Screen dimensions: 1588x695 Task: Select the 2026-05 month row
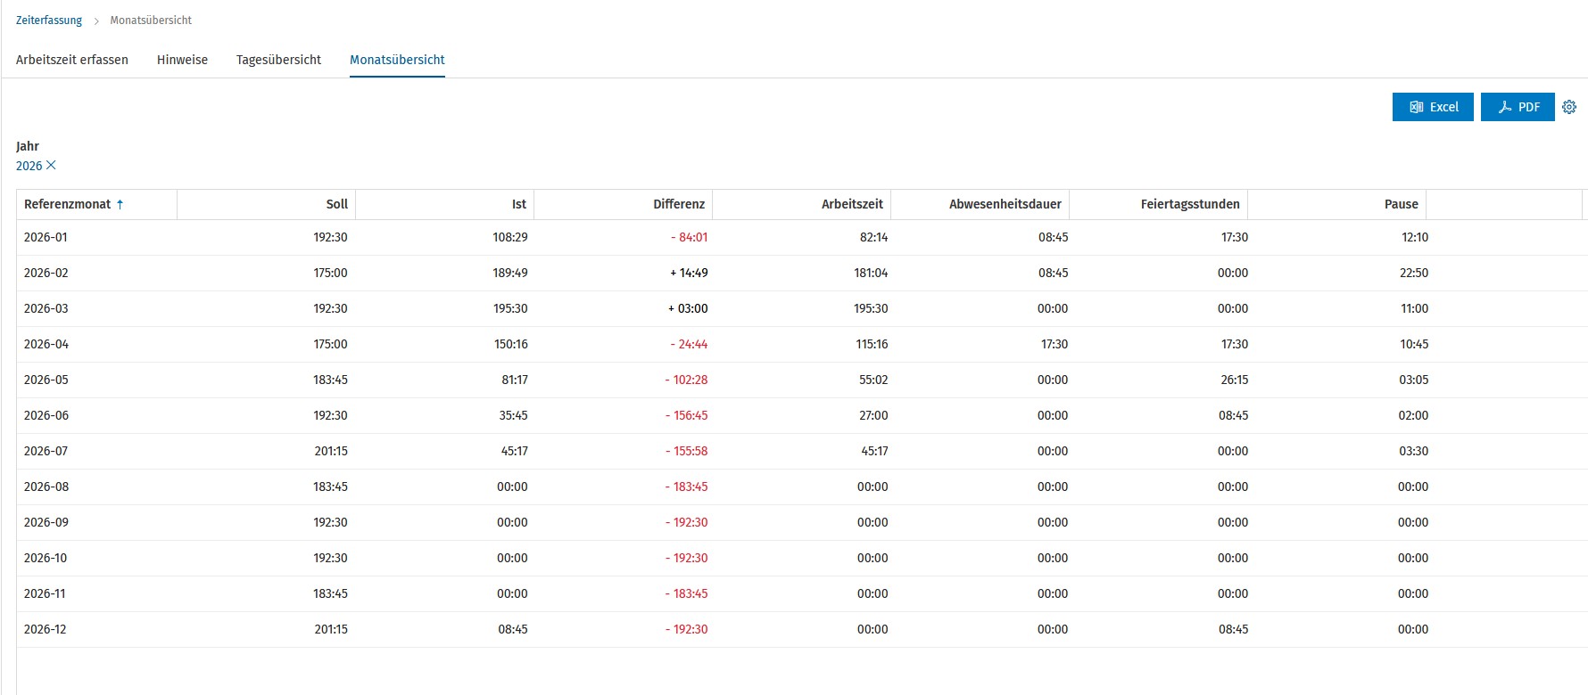tap(801, 380)
